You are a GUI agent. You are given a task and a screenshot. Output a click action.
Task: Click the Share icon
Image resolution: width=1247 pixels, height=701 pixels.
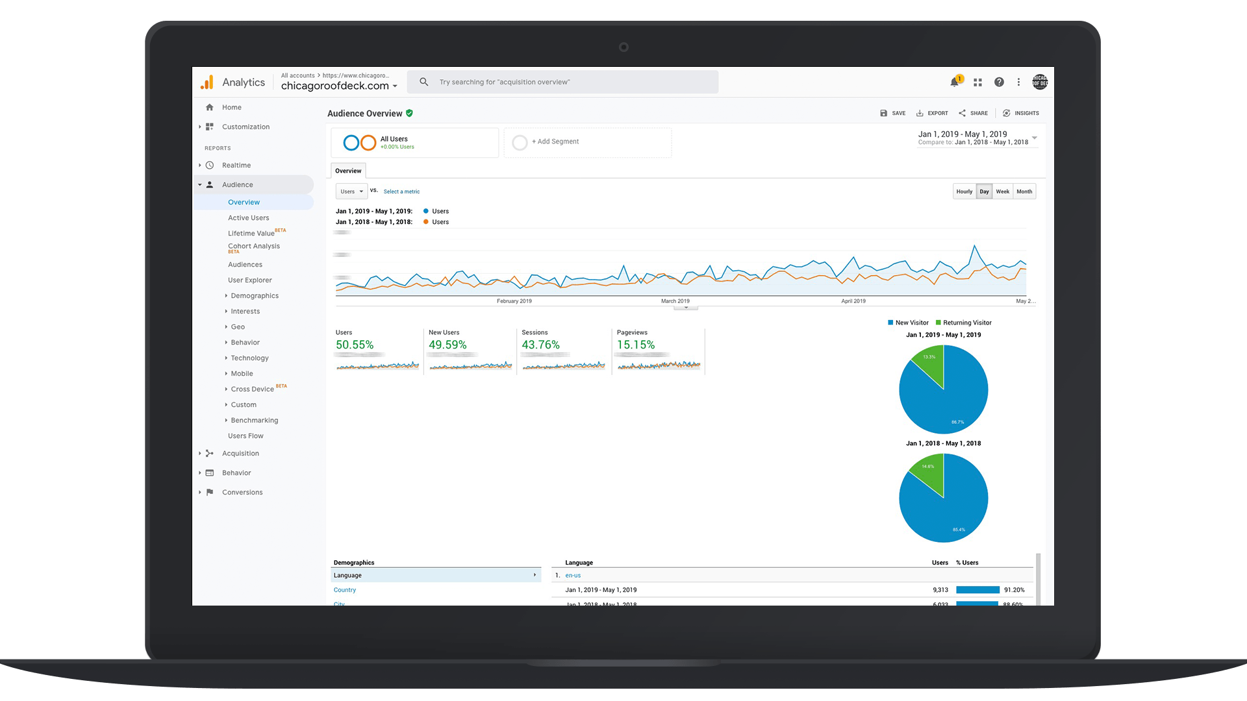point(962,113)
